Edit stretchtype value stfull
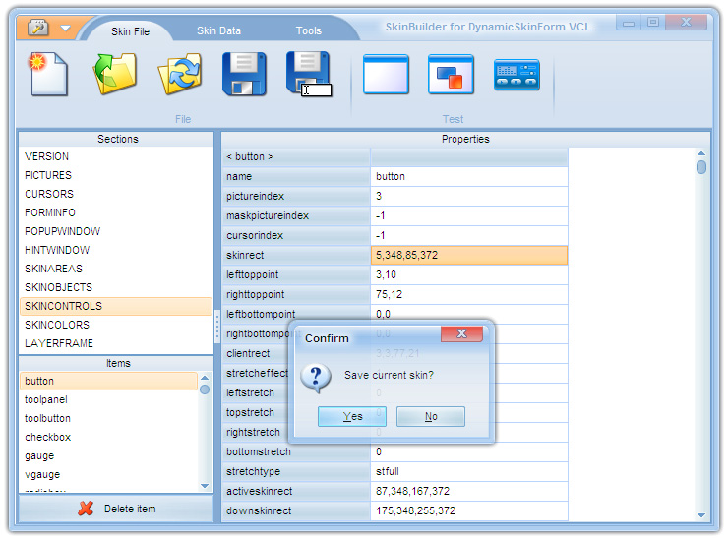This screenshot has width=728, height=540. (469, 471)
